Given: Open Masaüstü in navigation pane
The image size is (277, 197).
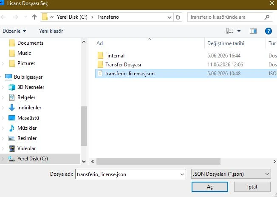Looking at the screenshot, I should pos(28,118).
